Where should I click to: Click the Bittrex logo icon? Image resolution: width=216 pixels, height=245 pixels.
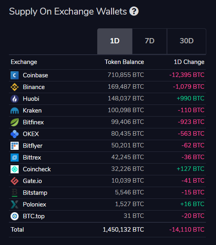tap(15, 158)
